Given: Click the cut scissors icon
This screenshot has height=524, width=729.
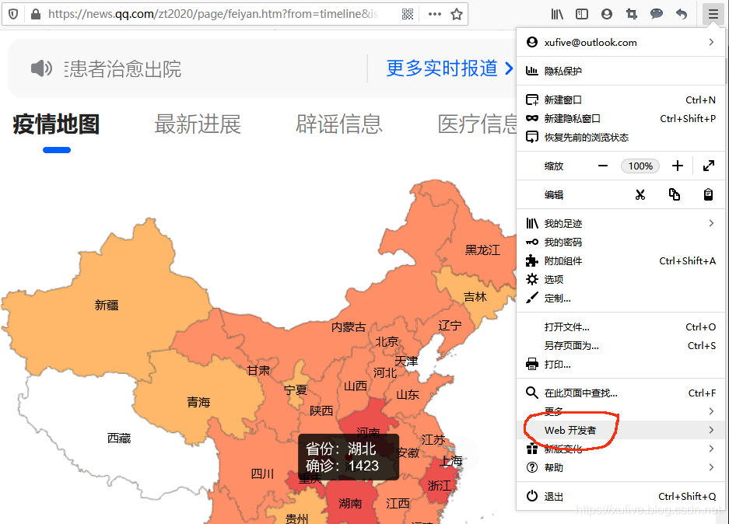Looking at the screenshot, I should coord(640,194).
